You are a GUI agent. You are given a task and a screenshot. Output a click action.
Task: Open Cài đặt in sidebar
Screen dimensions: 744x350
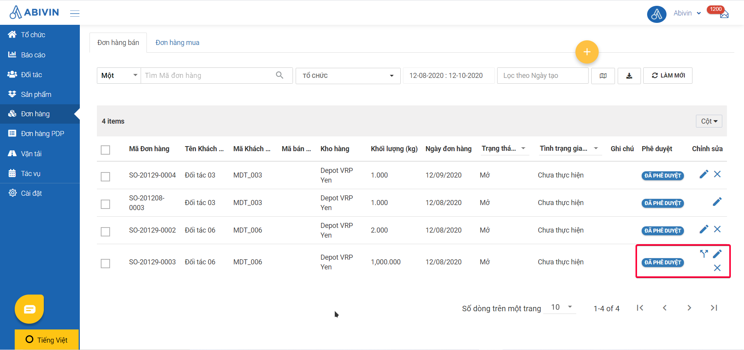click(x=40, y=193)
